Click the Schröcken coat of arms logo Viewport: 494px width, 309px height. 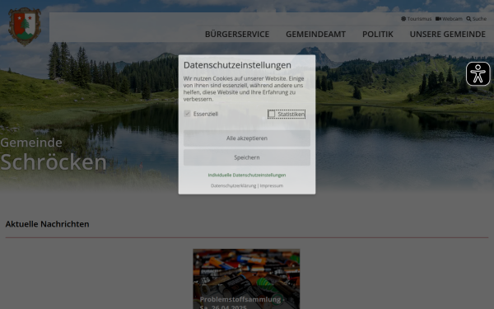[x=25, y=26]
